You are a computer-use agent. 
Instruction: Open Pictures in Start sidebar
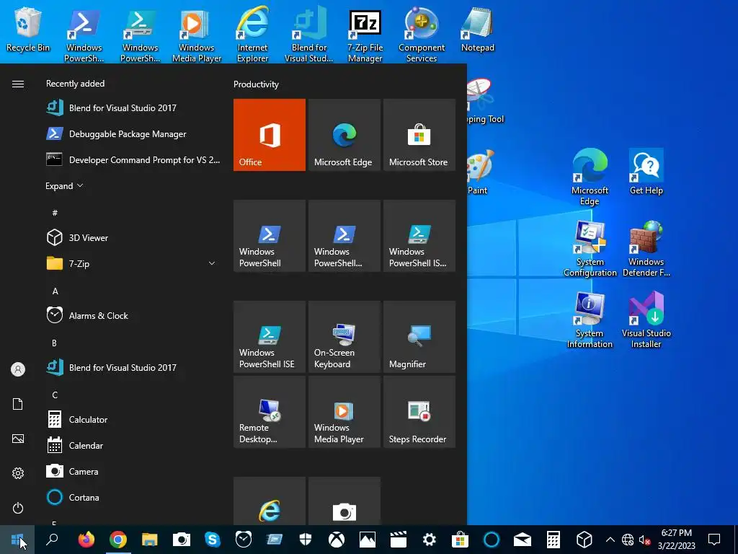pos(18,439)
